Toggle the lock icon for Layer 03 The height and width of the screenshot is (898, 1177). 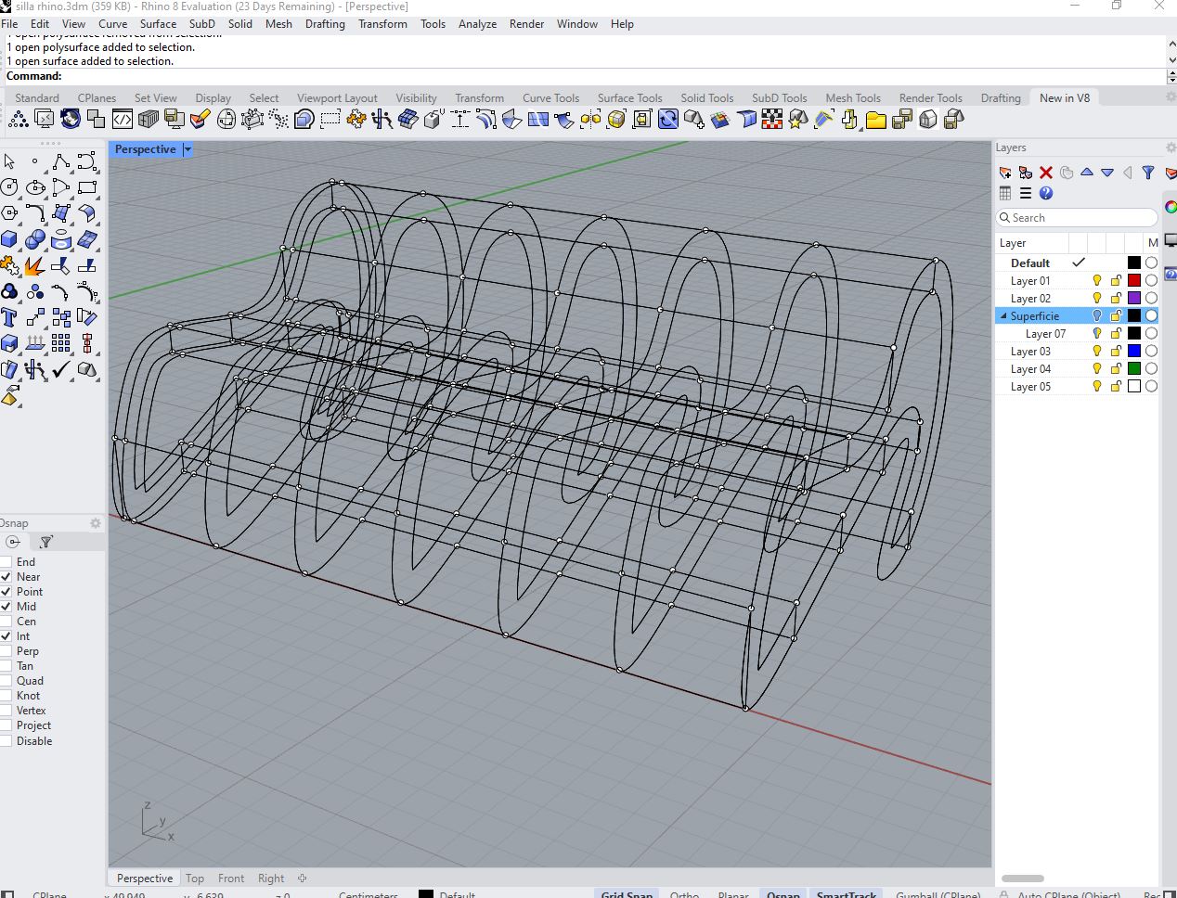coord(1117,351)
